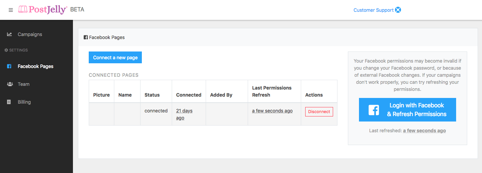Image resolution: width=482 pixels, height=173 pixels.
Task: Click the Team people icon in sidebar
Action: (10, 84)
